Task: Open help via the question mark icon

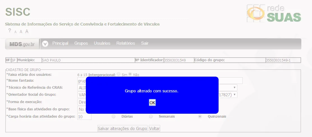Action: point(10,31)
